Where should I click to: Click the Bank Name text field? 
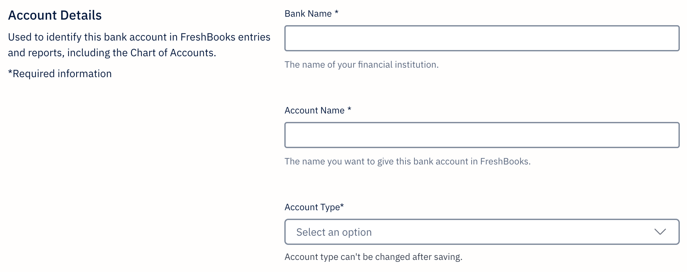482,38
